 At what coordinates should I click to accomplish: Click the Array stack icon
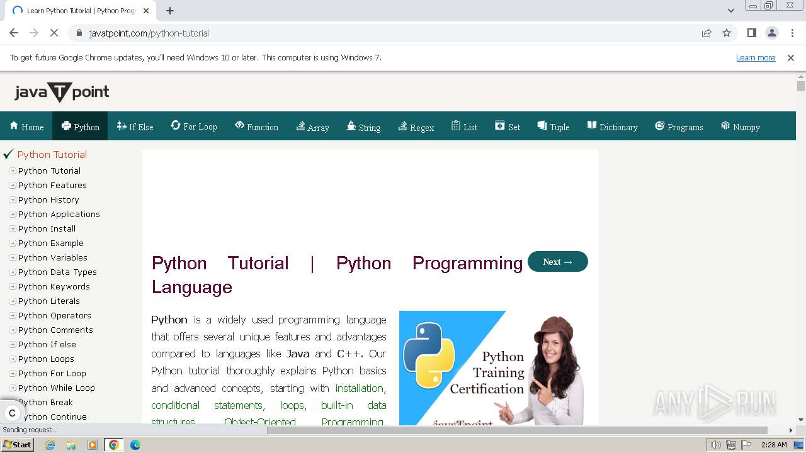300,126
